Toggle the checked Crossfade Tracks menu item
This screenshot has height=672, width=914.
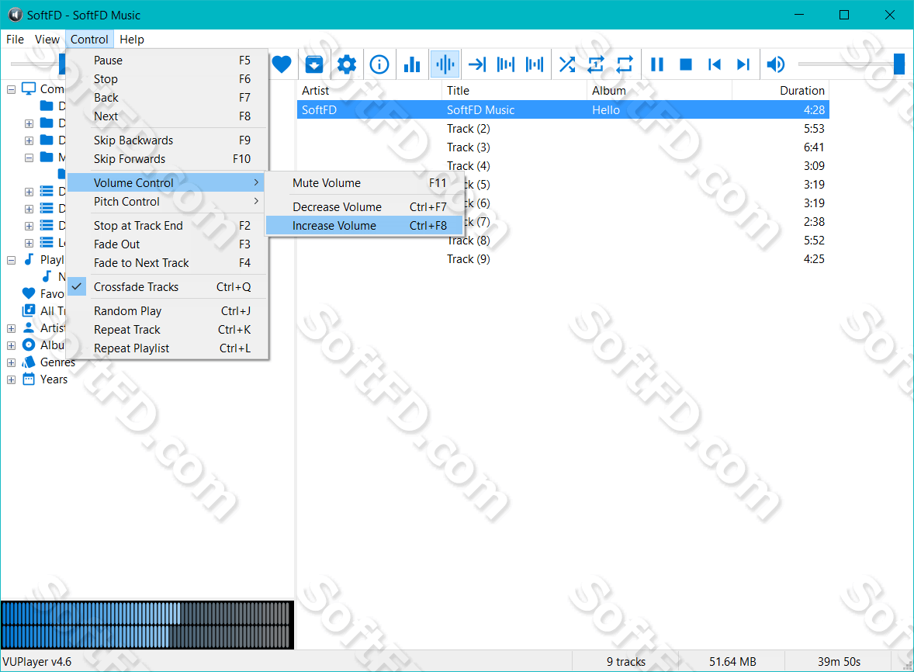coord(167,287)
